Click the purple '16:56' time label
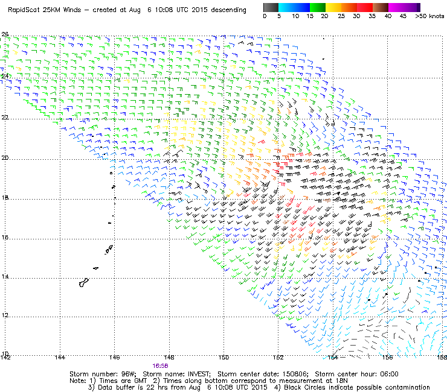Screen dimensions: 447x392 (x=160, y=366)
